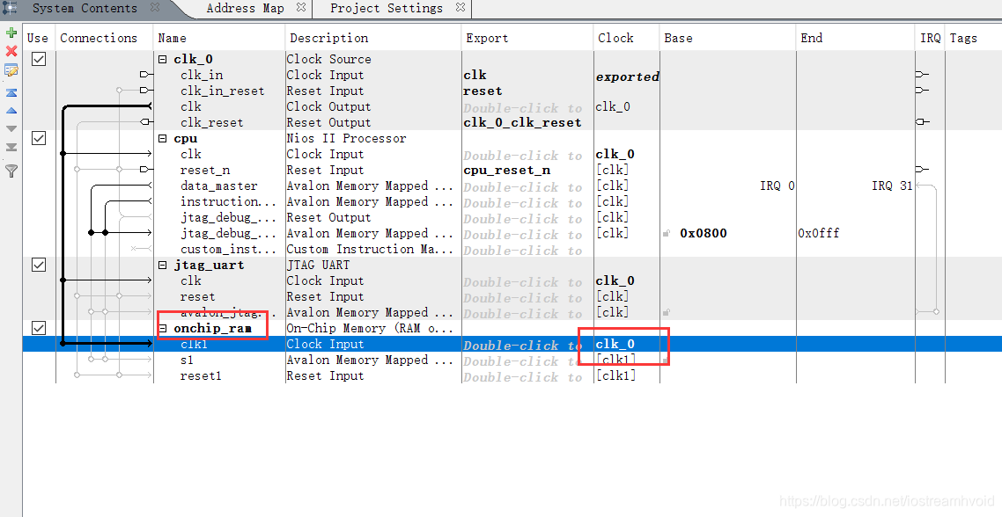Select the data_master interface row
The height and width of the screenshot is (517, 1002).
click(x=218, y=186)
